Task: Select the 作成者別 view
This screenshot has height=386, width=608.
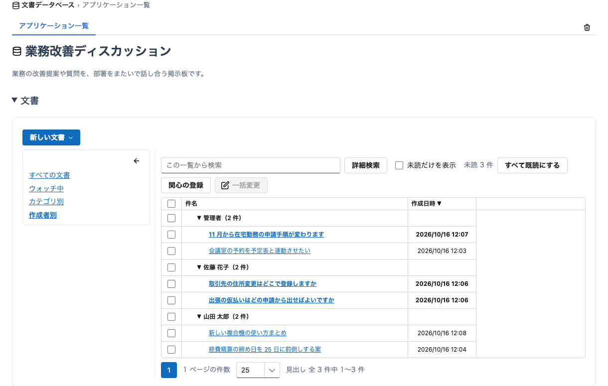Action: tap(43, 215)
